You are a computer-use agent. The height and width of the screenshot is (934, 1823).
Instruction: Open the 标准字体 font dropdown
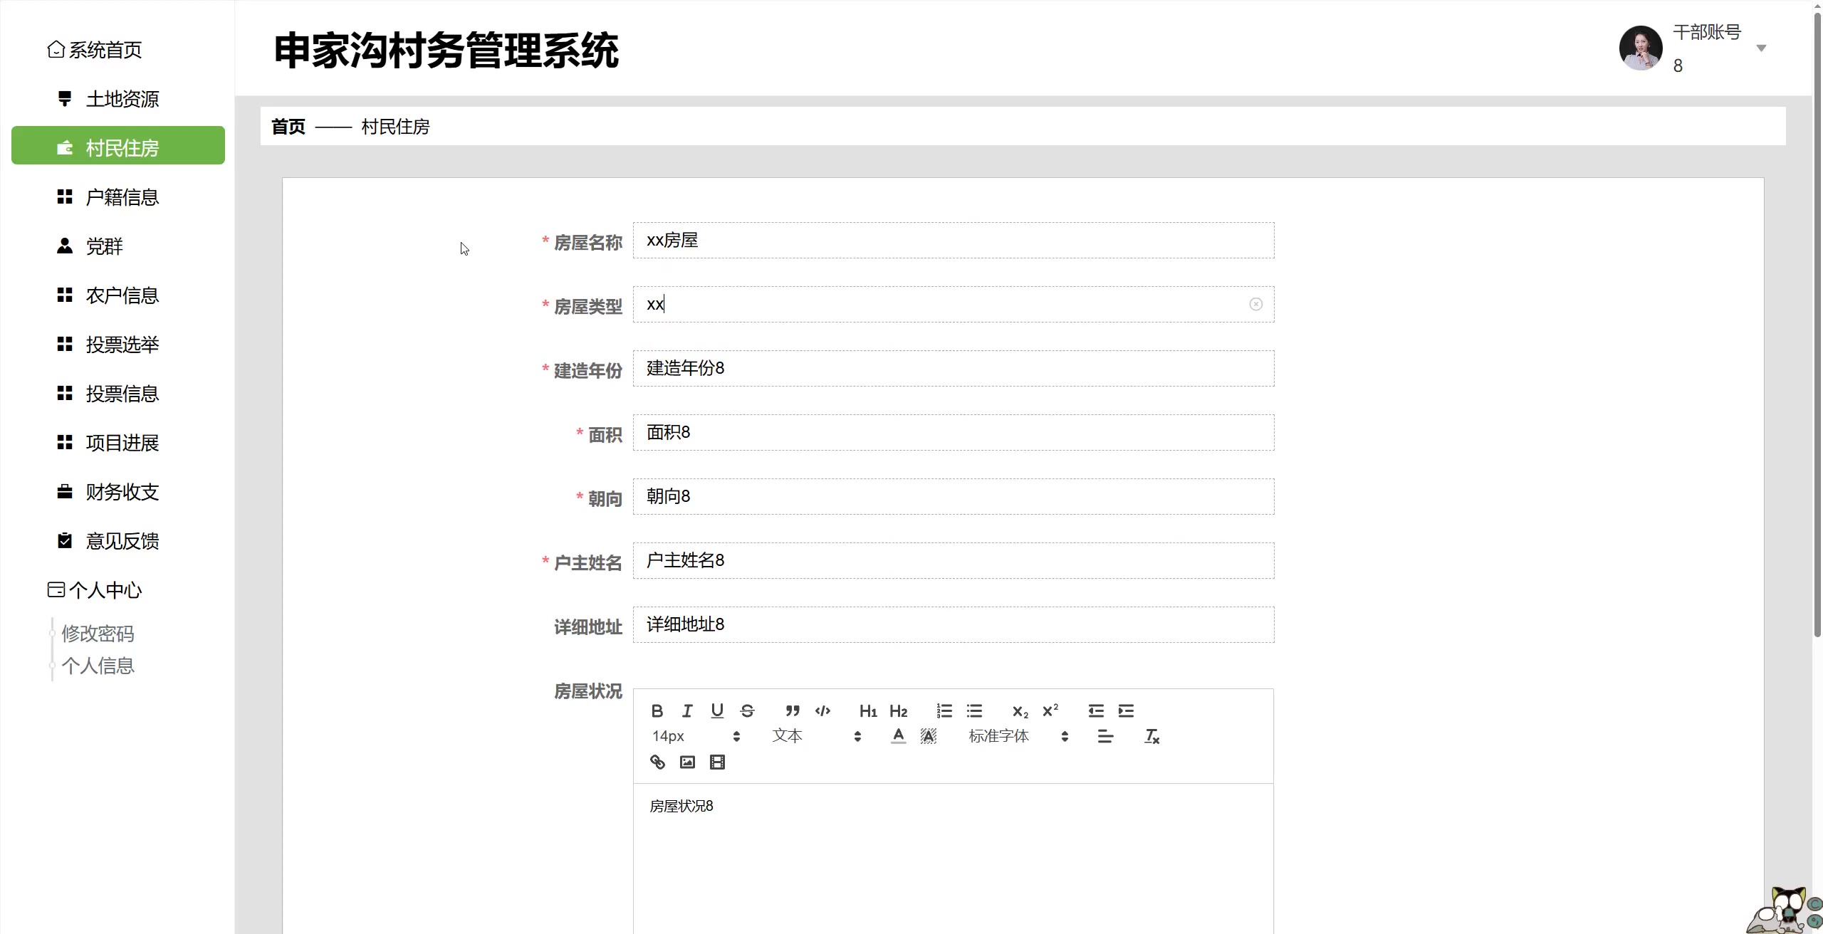1018,736
